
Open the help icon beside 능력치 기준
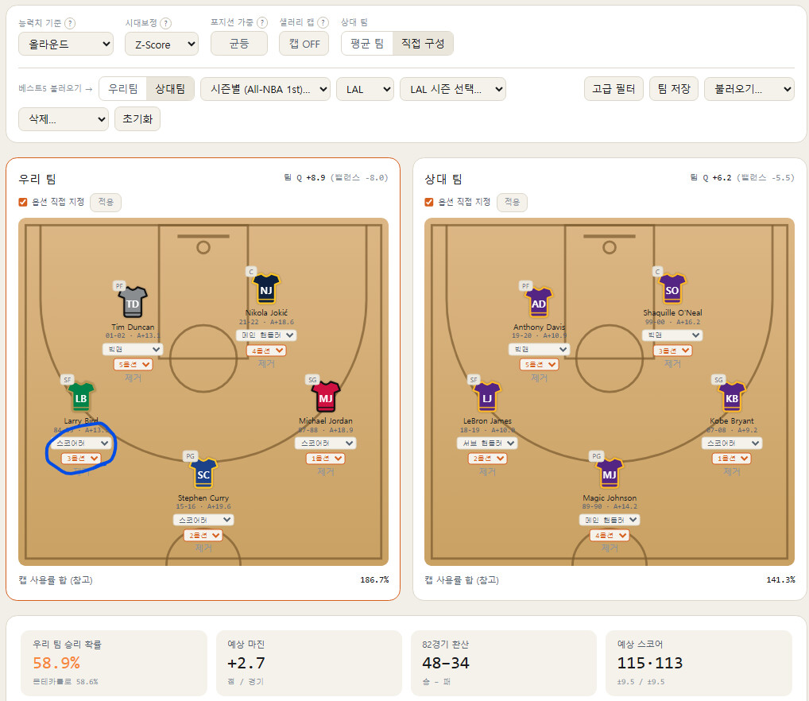click(70, 23)
